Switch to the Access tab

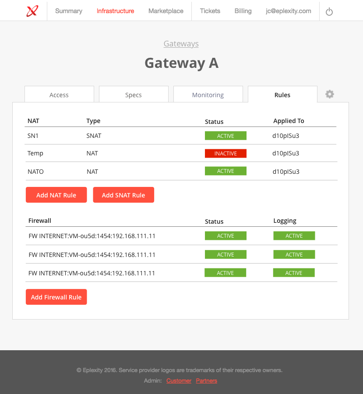point(59,94)
